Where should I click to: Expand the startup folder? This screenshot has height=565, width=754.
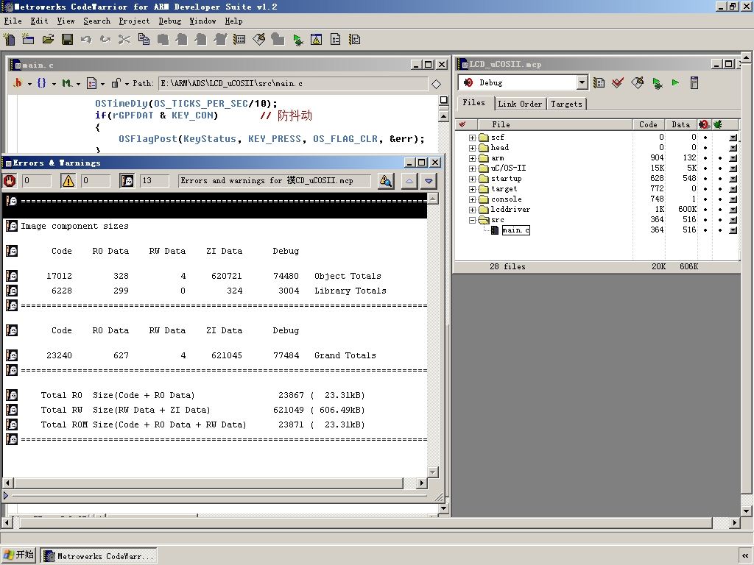472,179
